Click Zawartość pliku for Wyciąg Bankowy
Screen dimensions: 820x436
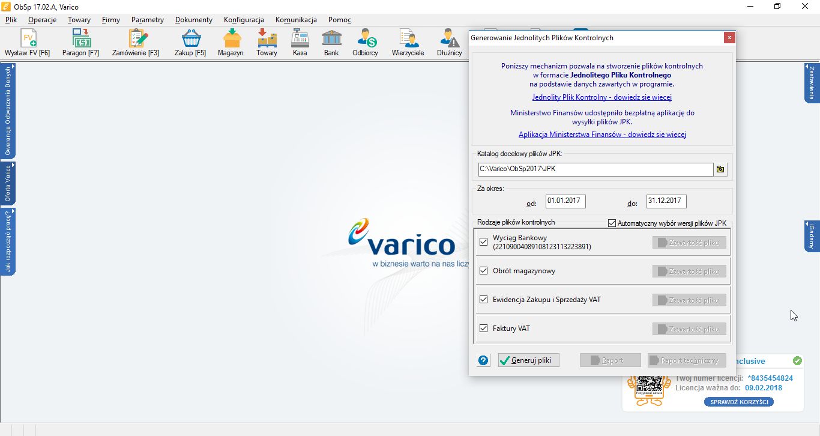pyautogui.click(x=689, y=243)
